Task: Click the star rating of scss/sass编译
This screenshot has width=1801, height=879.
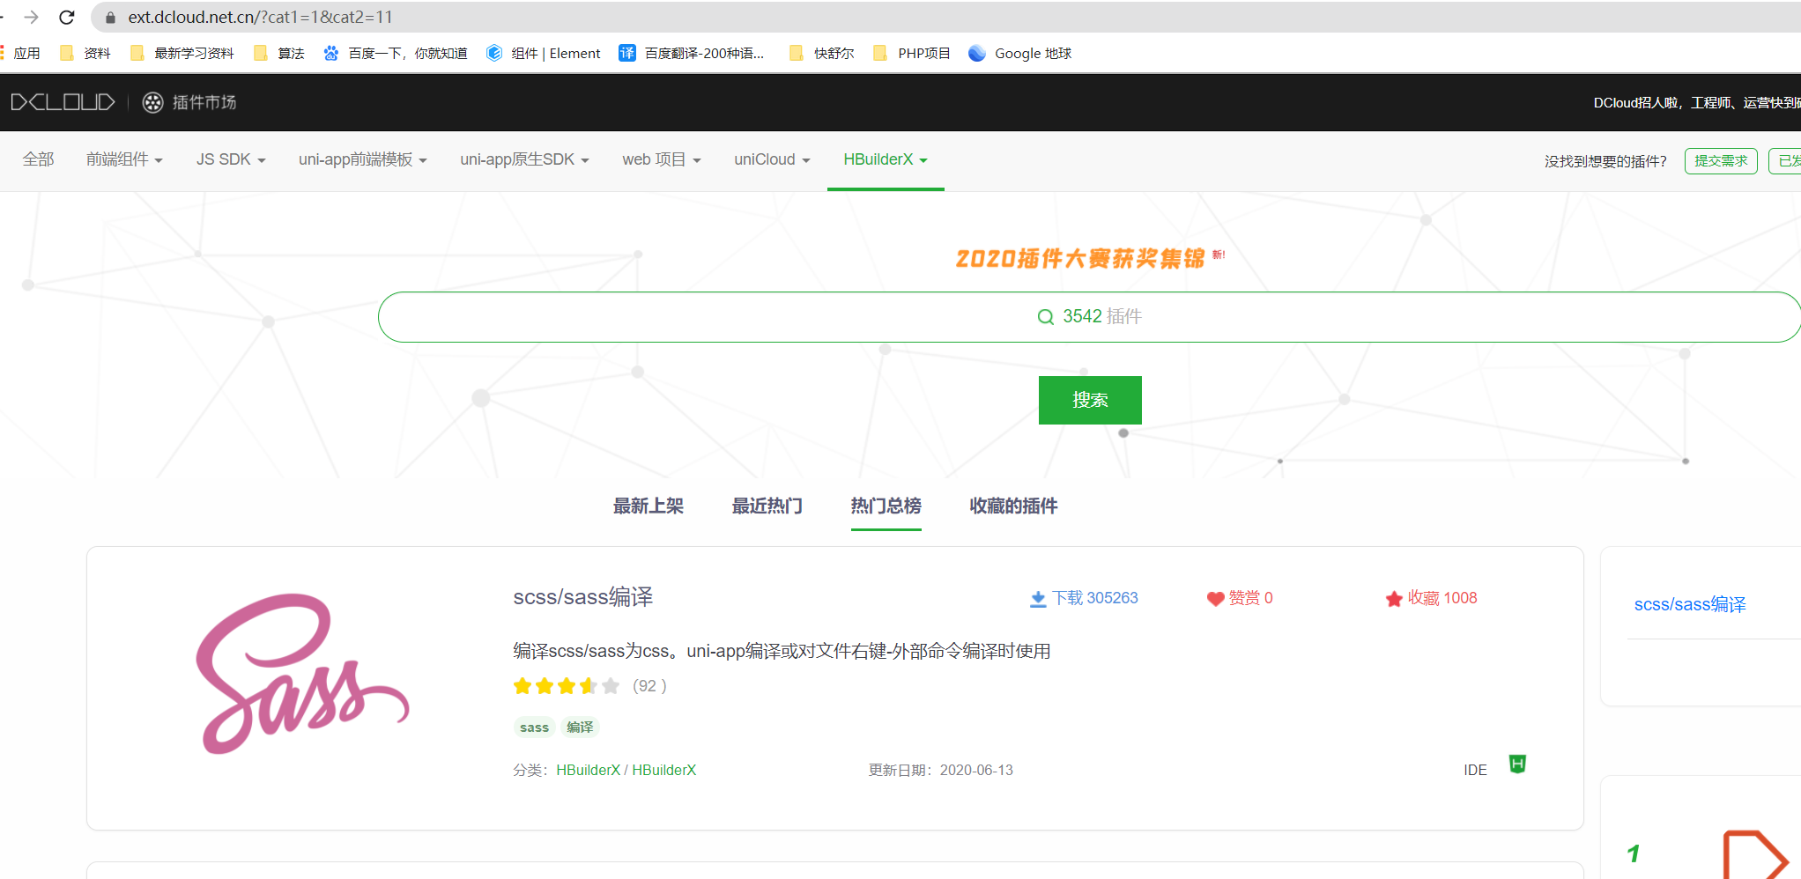Action: pyautogui.click(x=567, y=685)
